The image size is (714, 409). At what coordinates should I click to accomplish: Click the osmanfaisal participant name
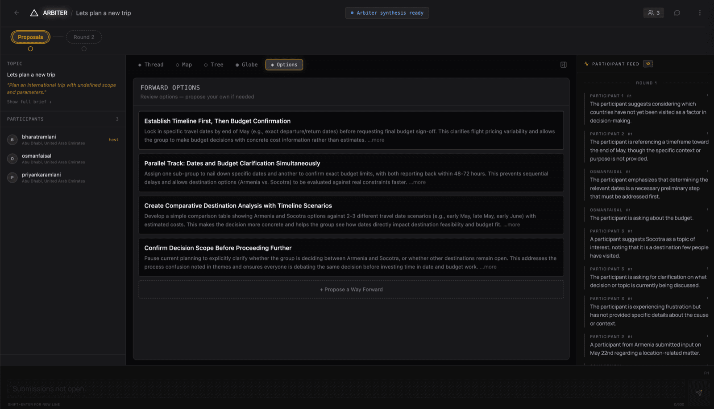(x=37, y=156)
